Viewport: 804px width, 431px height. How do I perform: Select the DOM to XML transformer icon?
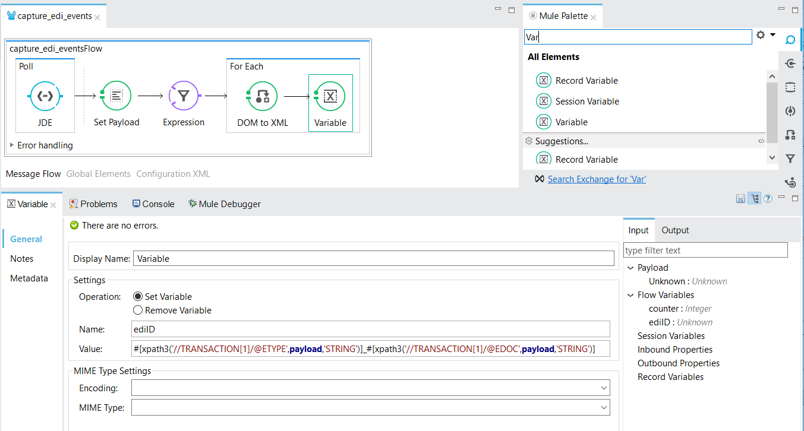pyautogui.click(x=263, y=96)
